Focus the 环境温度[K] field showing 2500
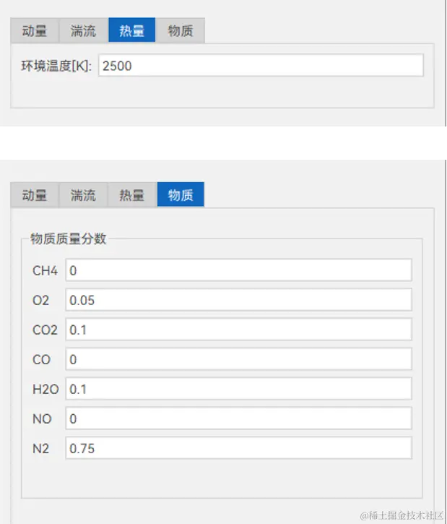Screen dimensions: 447x524 point(261,65)
